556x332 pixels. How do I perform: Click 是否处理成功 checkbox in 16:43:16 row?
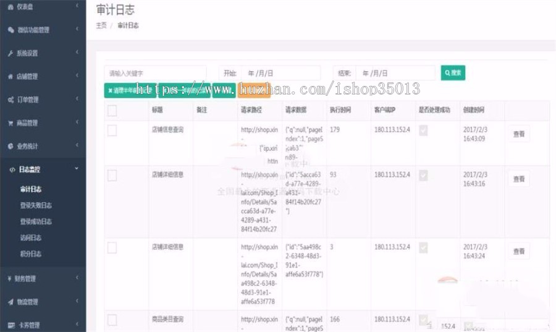pos(423,175)
